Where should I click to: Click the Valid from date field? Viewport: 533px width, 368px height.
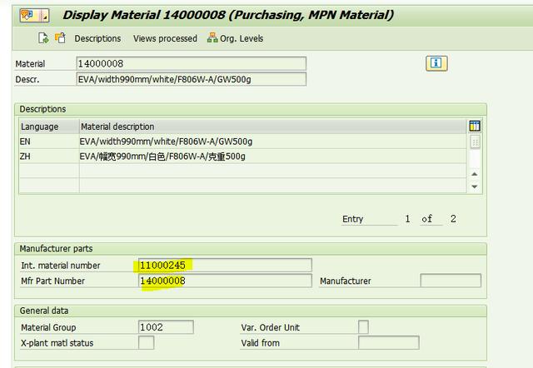tap(389, 343)
